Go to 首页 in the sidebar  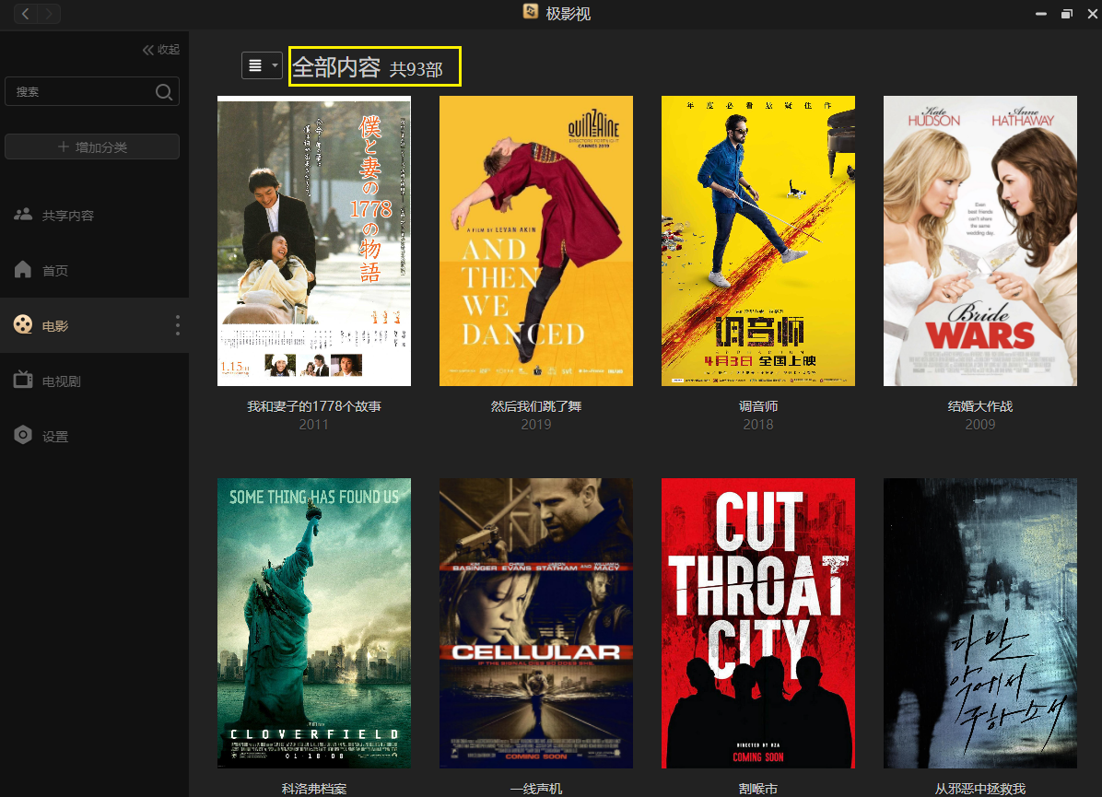click(x=54, y=271)
